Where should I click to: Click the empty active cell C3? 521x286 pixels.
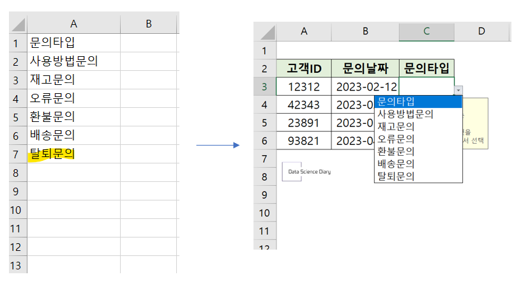click(x=427, y=87)
